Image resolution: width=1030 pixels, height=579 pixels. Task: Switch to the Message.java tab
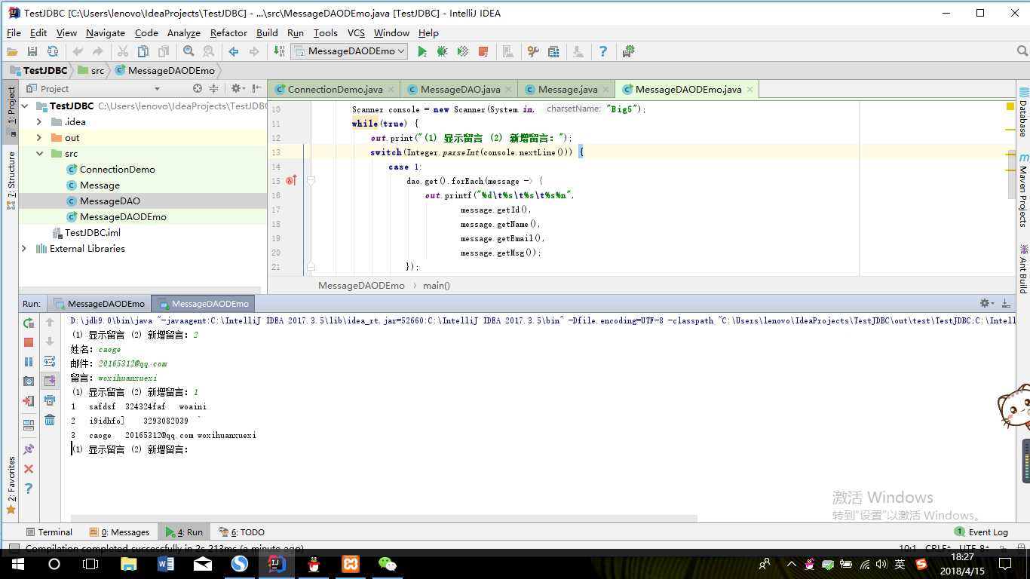[x=566, y=89]
